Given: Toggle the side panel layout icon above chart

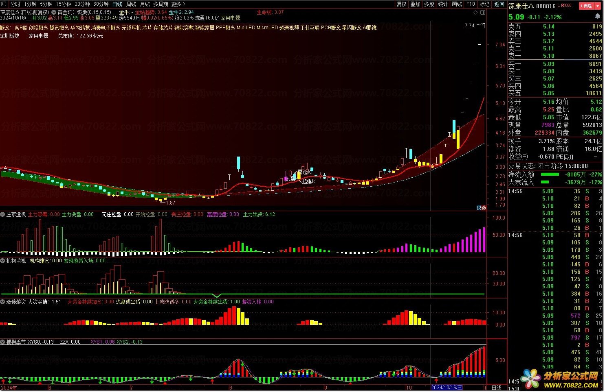Looking at the screenshot, I should tap(483, 13).
